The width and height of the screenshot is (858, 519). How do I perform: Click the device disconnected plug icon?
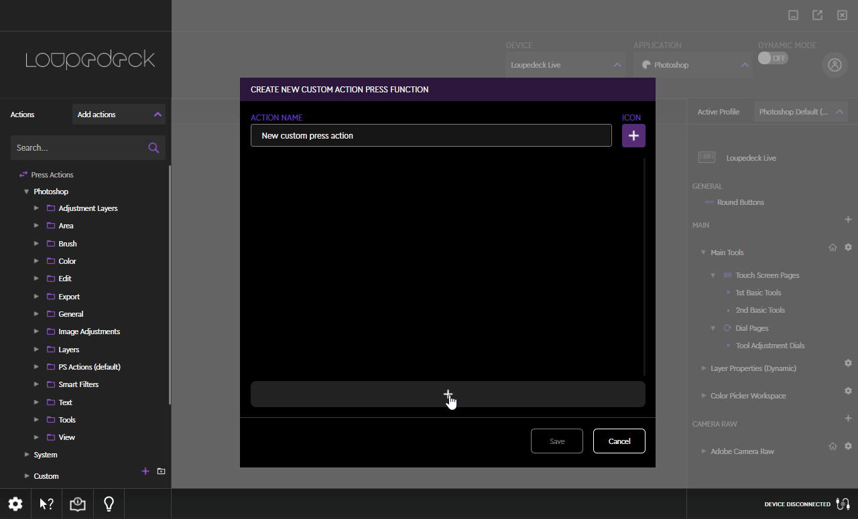(x=843, y=504)
